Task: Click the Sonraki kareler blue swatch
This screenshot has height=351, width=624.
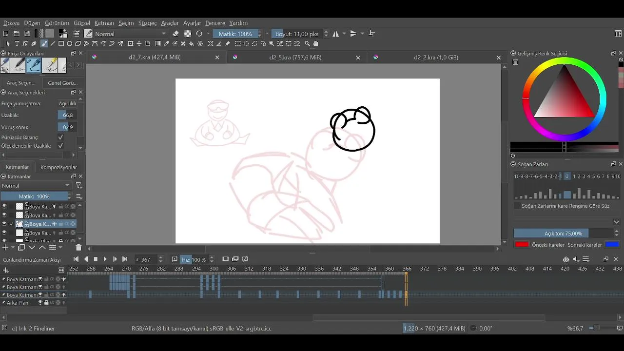Action: pyautogui.click(x=612, y=244)
